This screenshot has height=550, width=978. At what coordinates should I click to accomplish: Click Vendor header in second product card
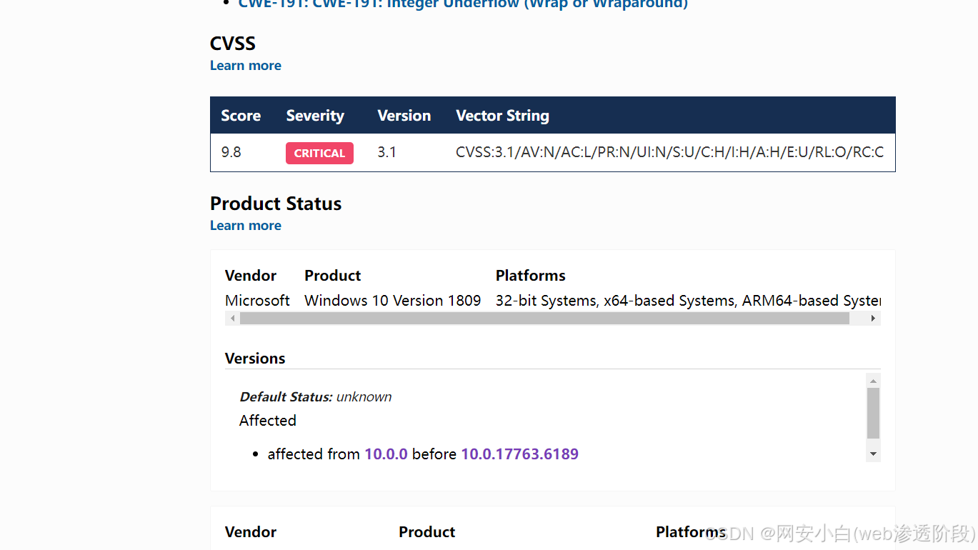tap(251, 532)
